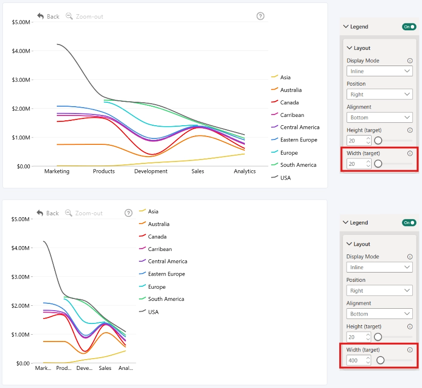Click the Height (target) info icon in the bottom panel
Viewport: 422px width, 388px height.
410,327
